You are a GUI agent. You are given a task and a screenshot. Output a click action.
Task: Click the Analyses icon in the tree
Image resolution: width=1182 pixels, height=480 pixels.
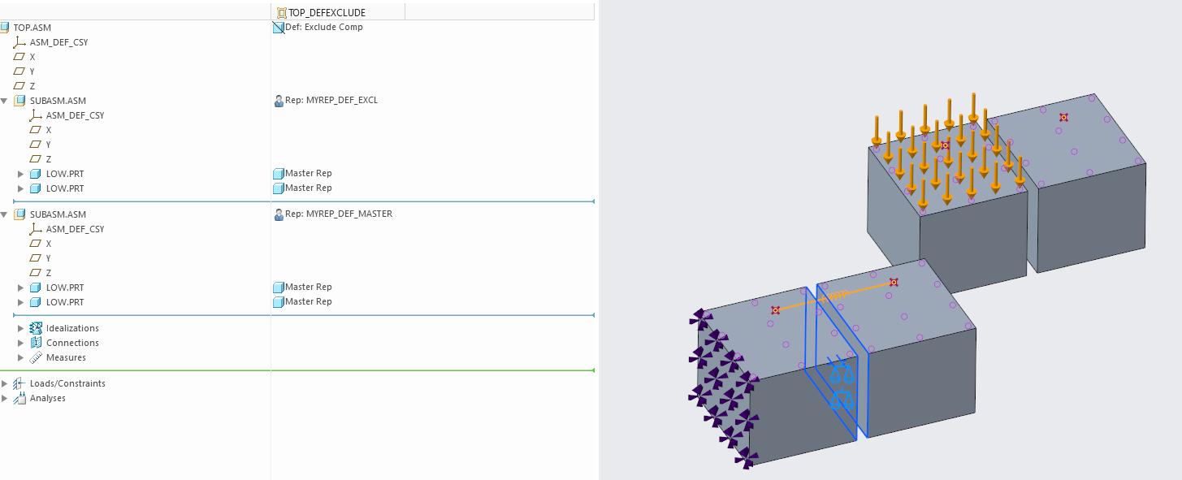click(x=18, y=398)
